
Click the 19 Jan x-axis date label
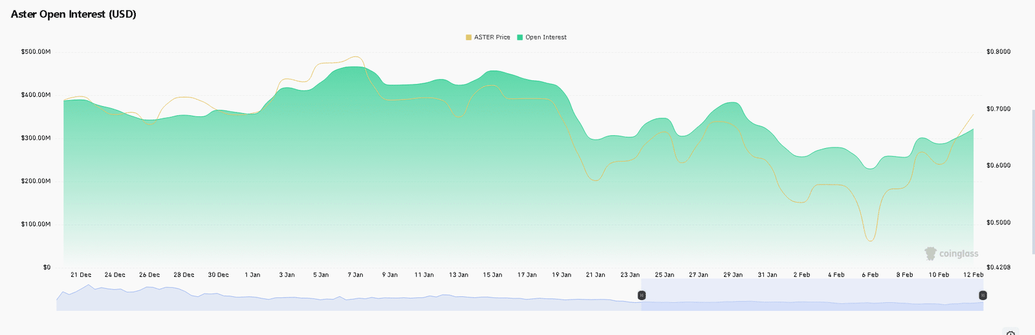[x=561, y=275]
